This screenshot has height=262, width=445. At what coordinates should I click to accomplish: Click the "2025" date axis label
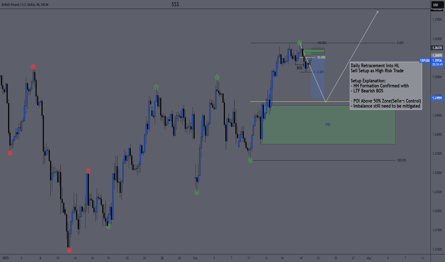(x=5, y=258)
